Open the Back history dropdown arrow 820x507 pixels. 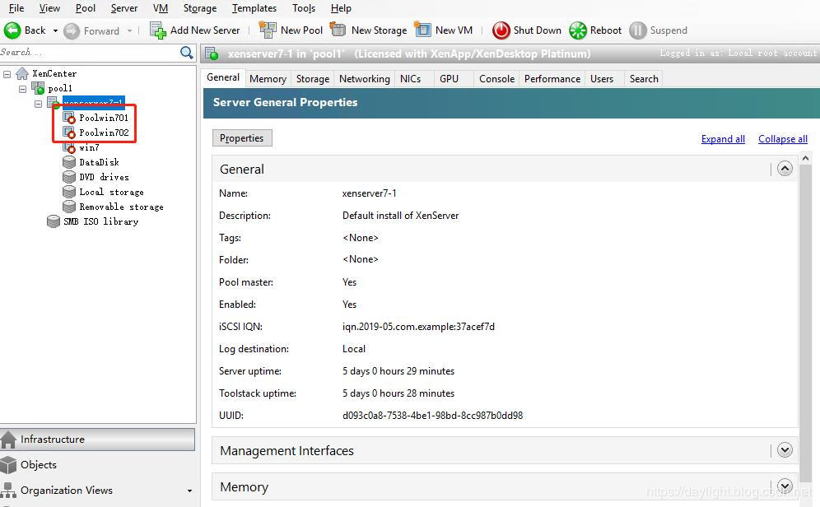coord(55,30)
